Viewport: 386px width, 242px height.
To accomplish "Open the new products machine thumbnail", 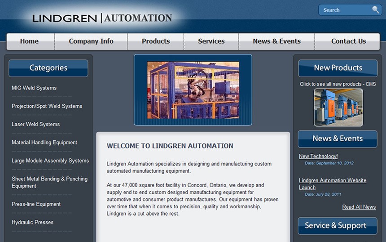I will 338,108.
